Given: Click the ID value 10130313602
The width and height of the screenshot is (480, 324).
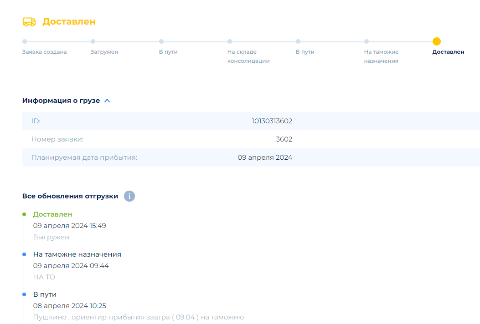Looking at the screenshot, I should pos(272,121).
